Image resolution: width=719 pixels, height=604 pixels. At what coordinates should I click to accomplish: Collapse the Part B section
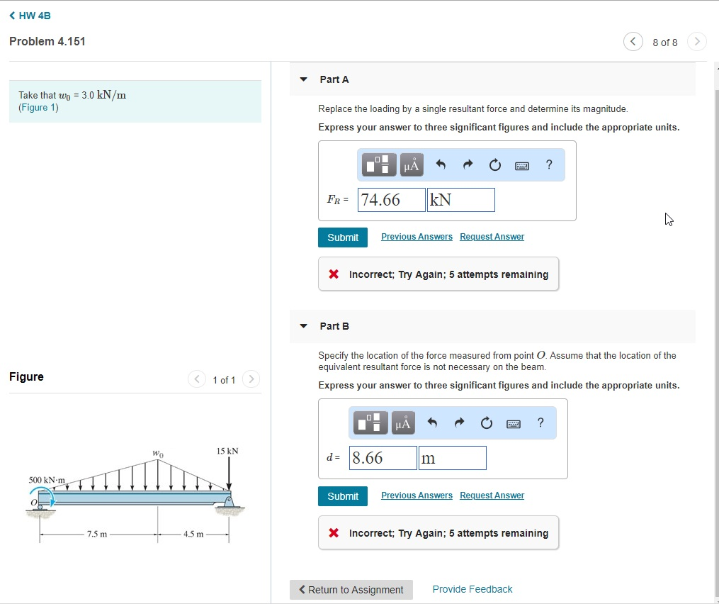coord(304,326)
